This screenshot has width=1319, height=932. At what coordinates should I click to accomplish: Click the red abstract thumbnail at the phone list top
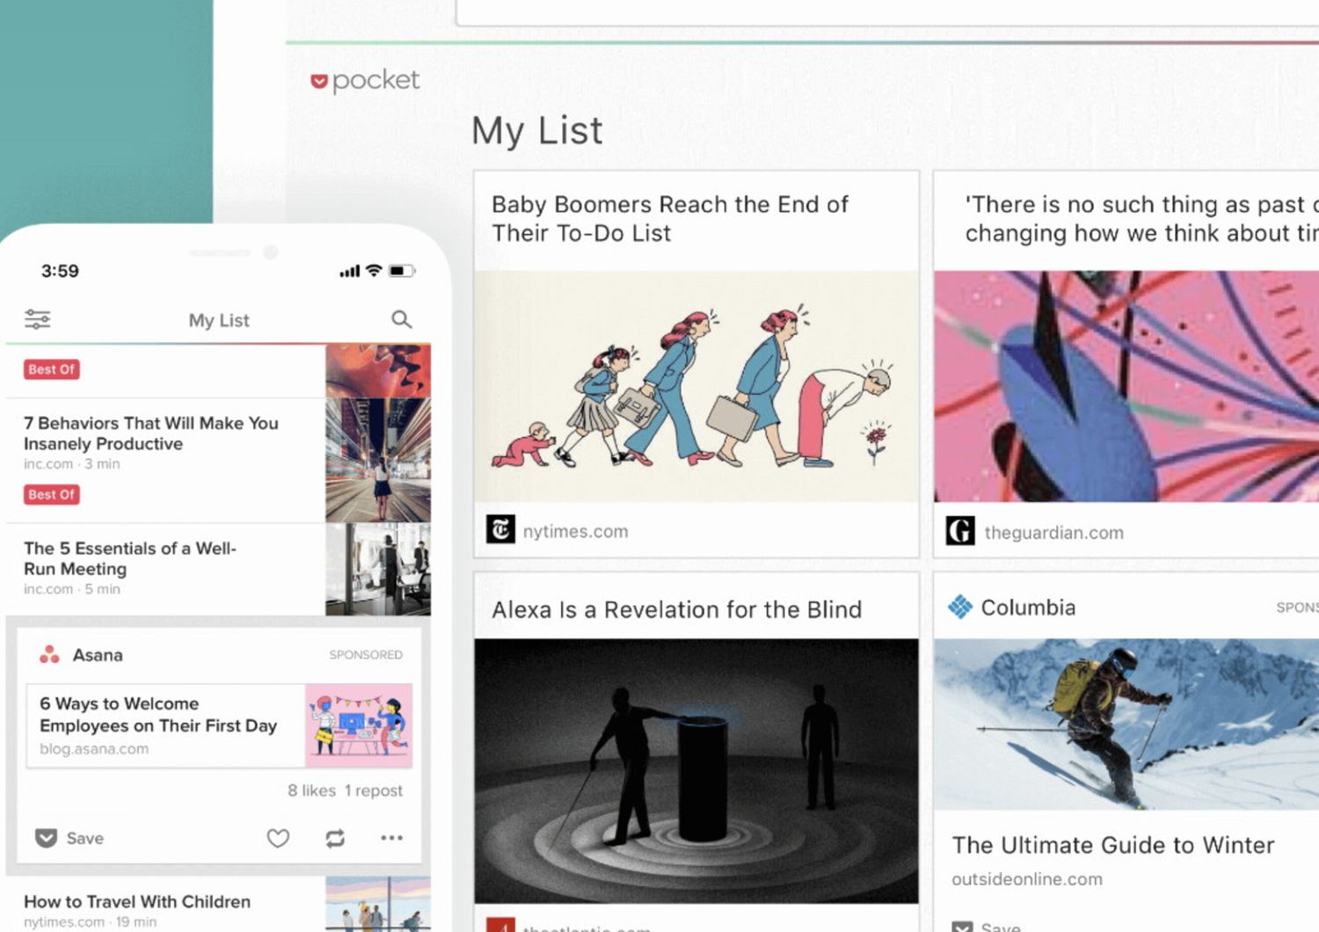[x=378, y=370]
